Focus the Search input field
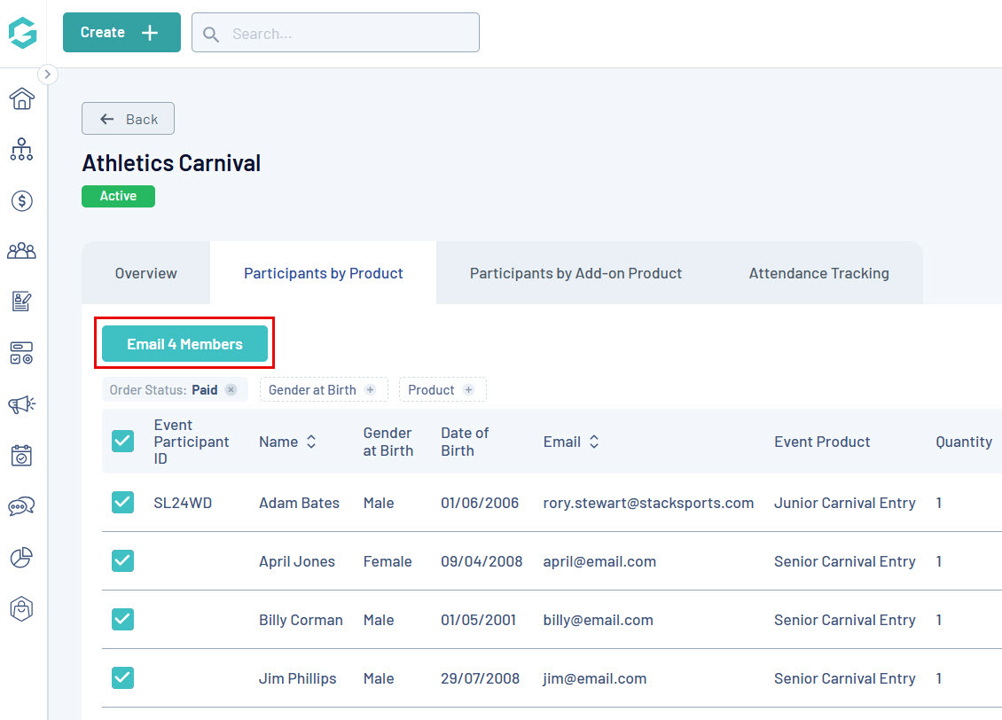This screenshot has width=1002, height=720. click(335, 33)
